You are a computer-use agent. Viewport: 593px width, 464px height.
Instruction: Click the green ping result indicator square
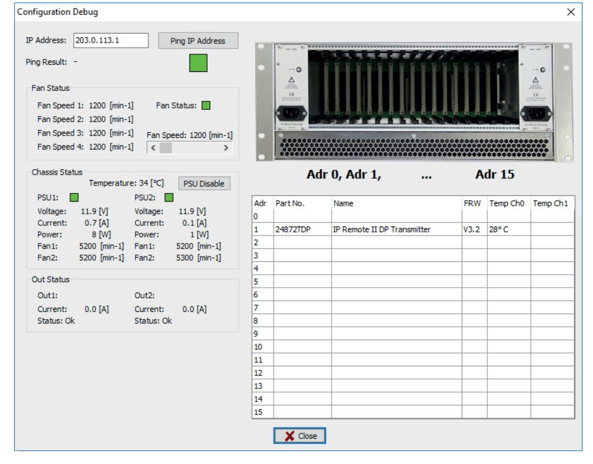(x=198, y=63)
